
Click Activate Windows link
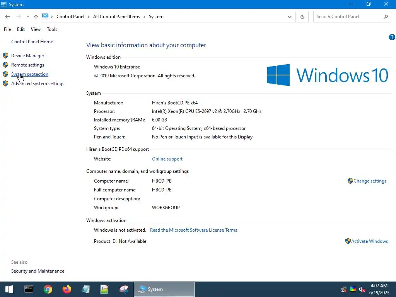click(369, 241)
